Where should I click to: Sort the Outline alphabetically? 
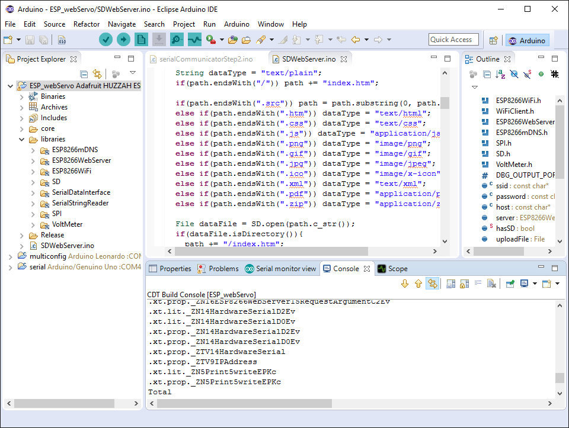500,74
